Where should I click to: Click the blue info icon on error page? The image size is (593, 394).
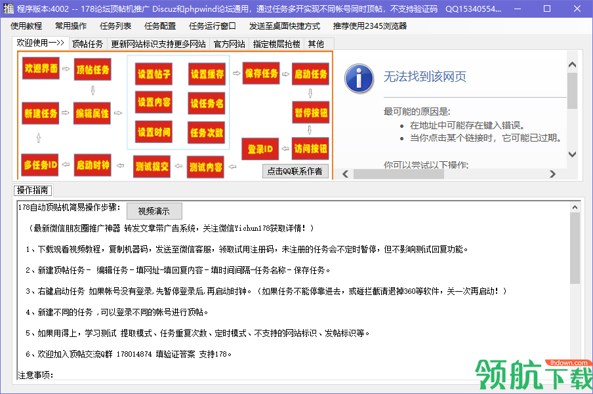[x=359, y=78]
